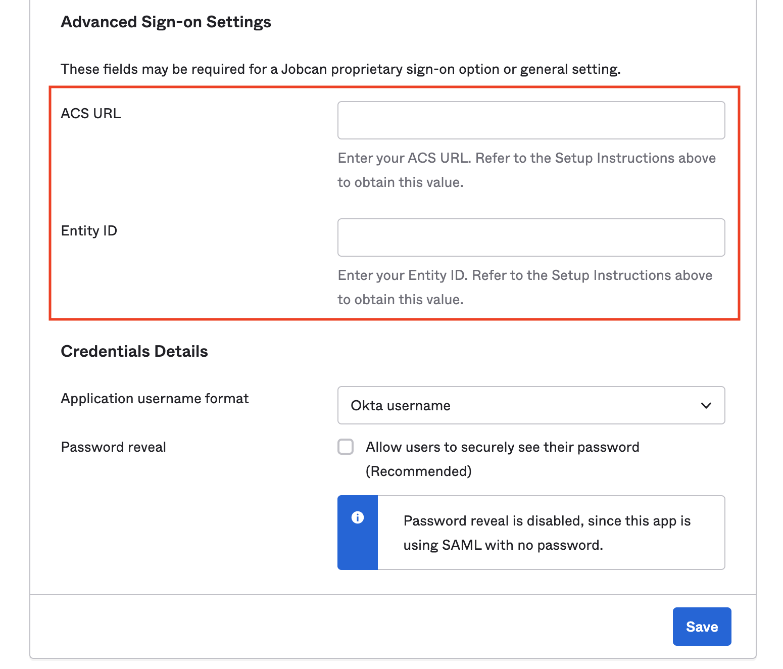Click the Save button
Screen dimensions: 783x669
coord(702,627)
